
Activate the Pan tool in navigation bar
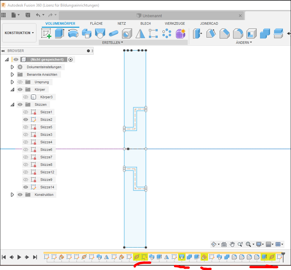point(232,244)
